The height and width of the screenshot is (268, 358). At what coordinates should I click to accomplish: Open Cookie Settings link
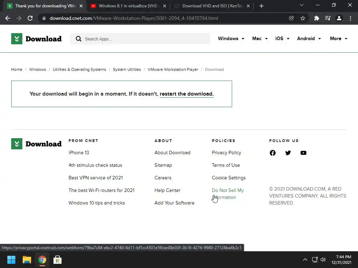229,178
